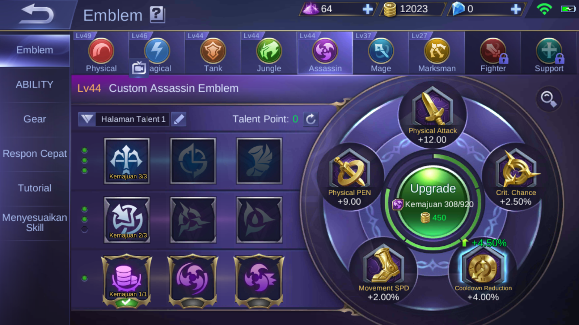Image resolution: width=579 pixels, height=325 pixels.
Task: Rename talent page with pencil icon
Action: point(179,119)
